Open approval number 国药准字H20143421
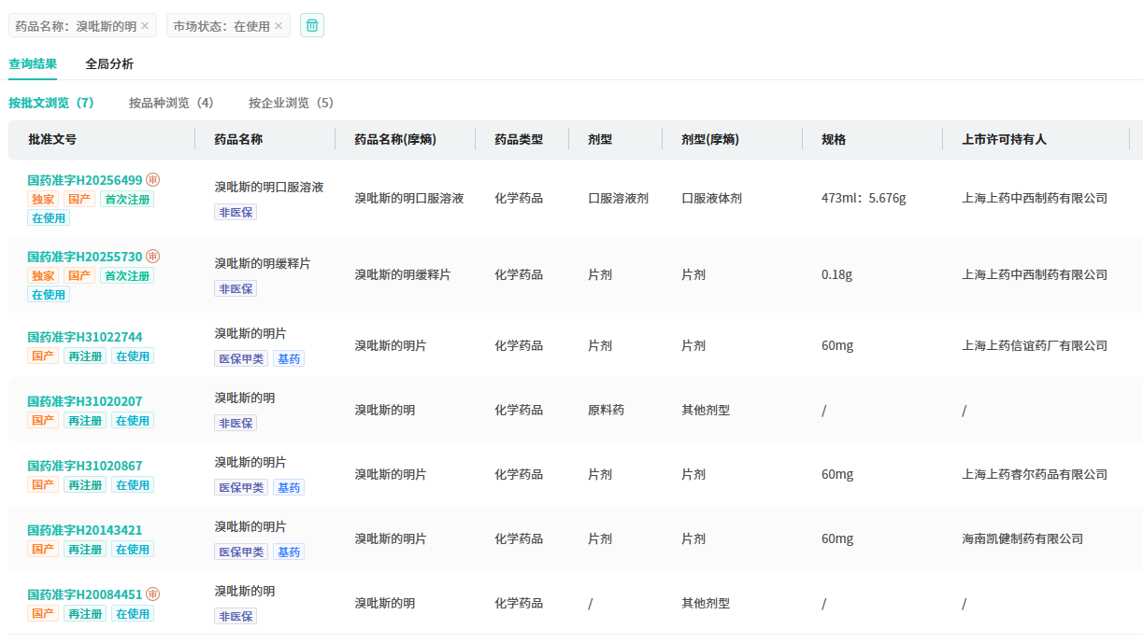 coord(85,530)
